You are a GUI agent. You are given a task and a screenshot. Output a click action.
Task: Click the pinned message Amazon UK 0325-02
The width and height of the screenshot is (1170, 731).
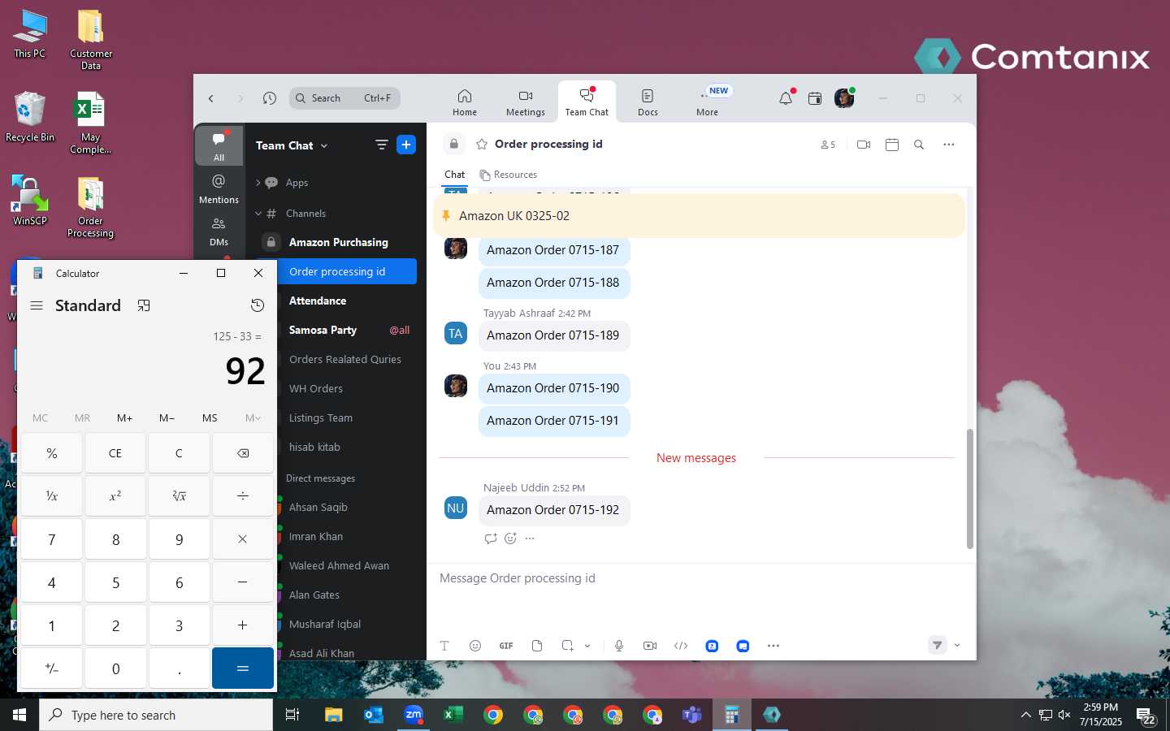(x=699, y=216)
